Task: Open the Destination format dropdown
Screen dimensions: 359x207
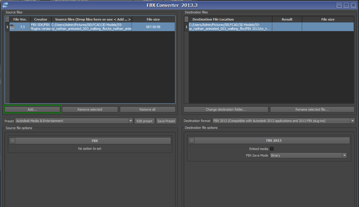Action: click(352, 121)
